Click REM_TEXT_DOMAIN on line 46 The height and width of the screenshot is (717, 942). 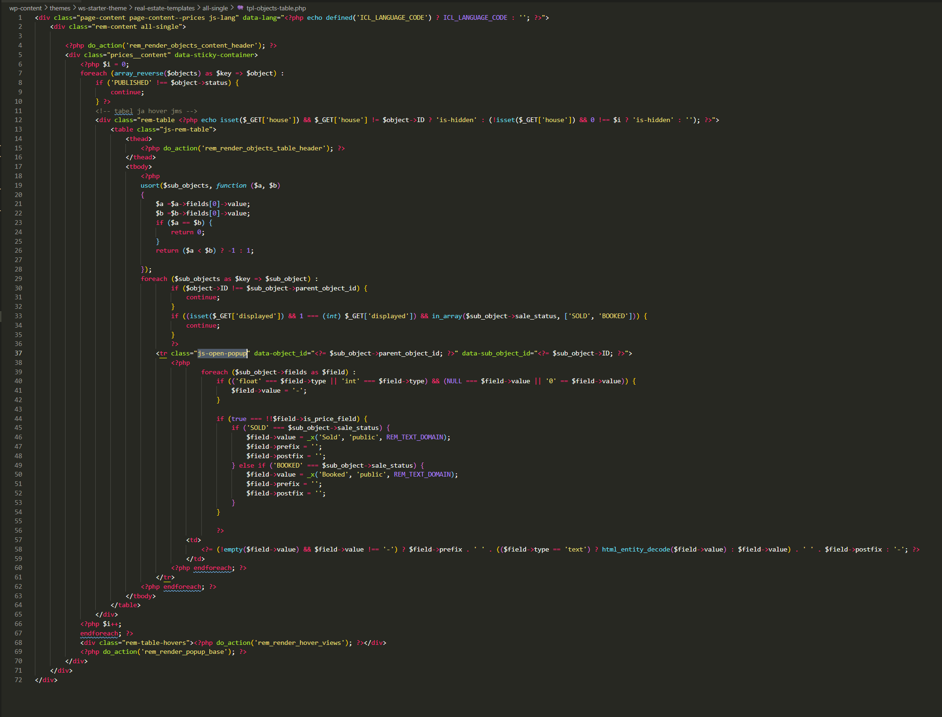pyautogui.click(x=415, y=437)
